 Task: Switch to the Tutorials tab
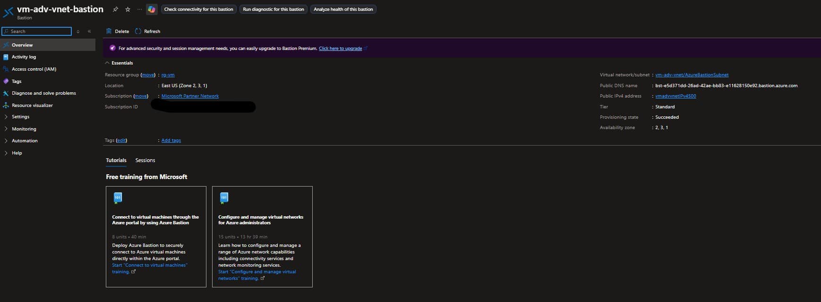(116, 160)
